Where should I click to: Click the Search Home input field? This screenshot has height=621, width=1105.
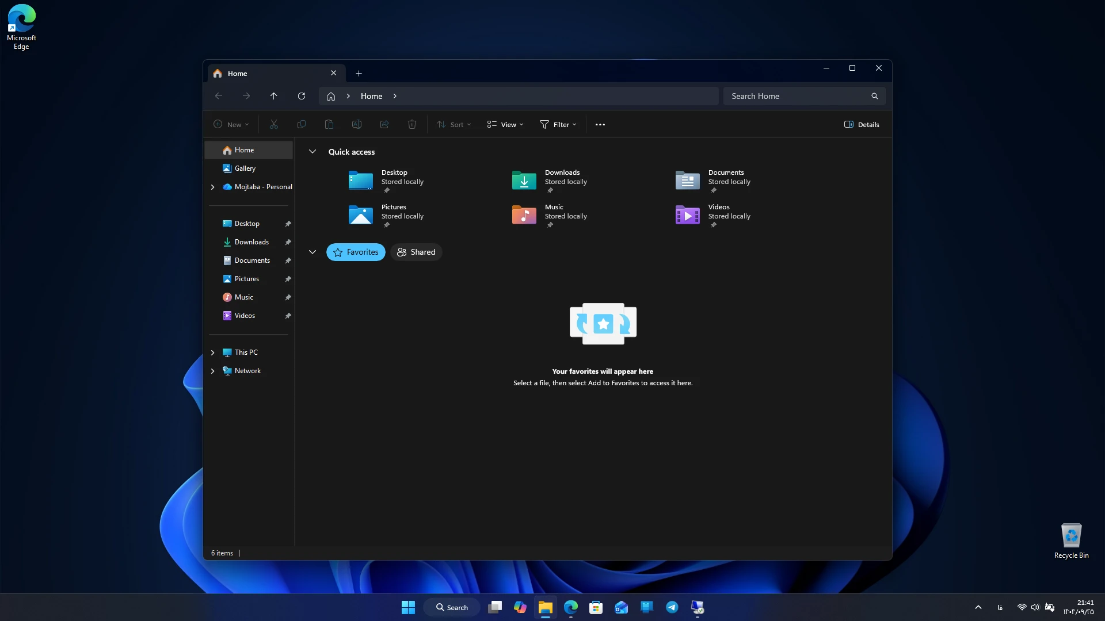[797, 96]
